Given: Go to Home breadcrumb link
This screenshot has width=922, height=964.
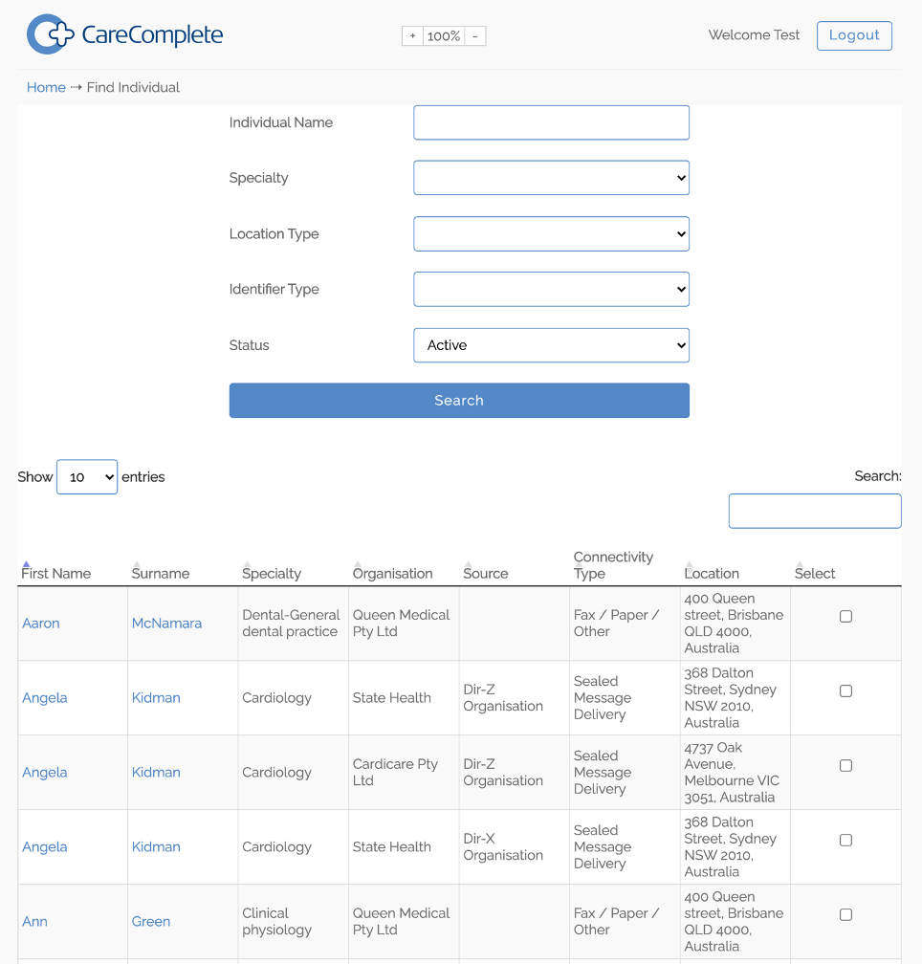Looking at the screenshot, I should (x=46, y=87).
